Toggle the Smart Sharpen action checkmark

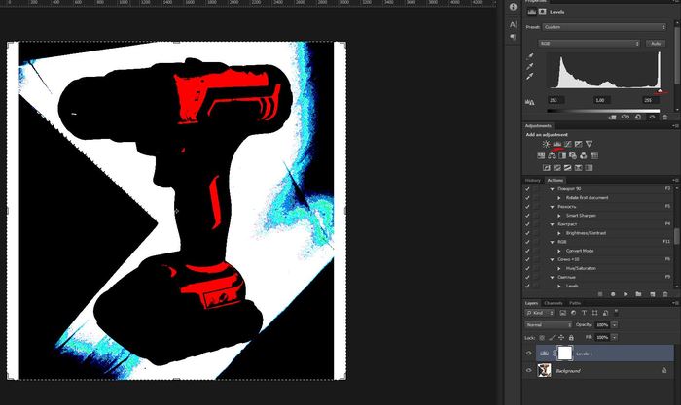click(x=527, y=215)
